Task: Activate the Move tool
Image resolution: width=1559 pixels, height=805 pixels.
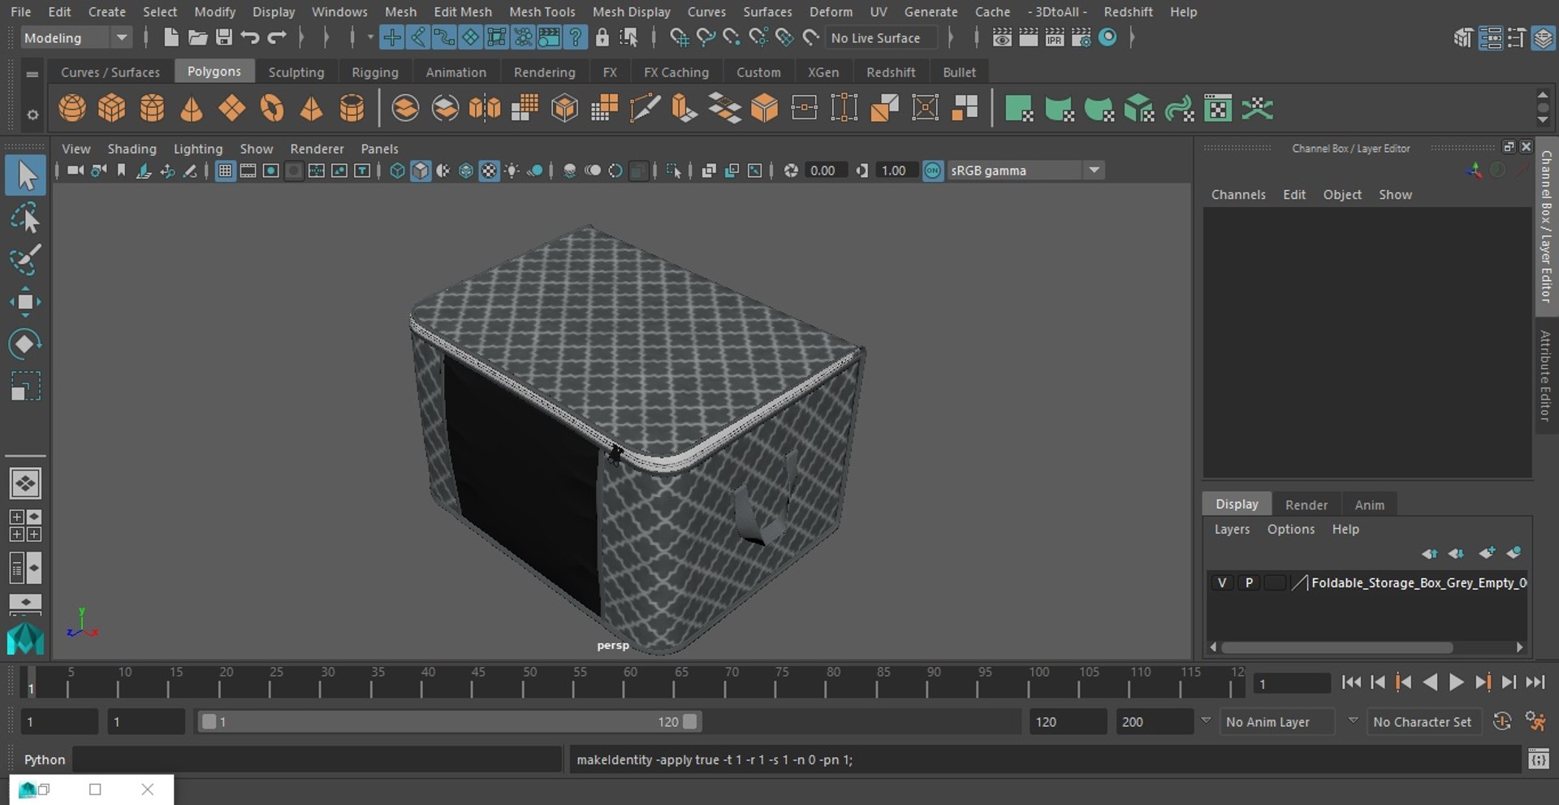Action: tap(25, 302)
